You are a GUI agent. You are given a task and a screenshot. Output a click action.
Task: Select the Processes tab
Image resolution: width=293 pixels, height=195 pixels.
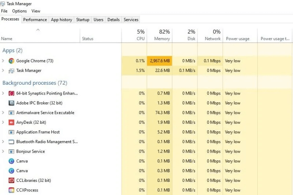point(10,19)
